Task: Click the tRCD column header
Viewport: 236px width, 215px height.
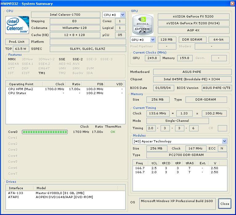Action: click(x=166, y=163)
